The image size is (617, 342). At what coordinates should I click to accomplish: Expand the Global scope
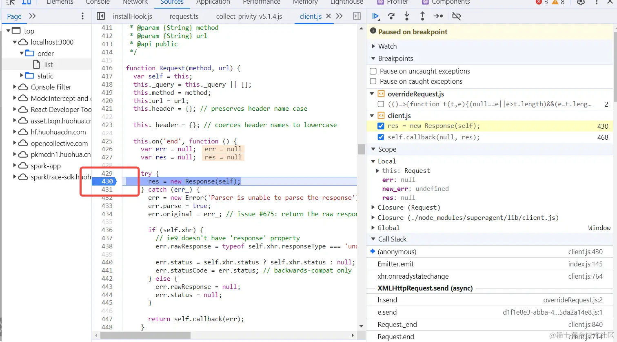pyautogui.click(x=373, y=228)
